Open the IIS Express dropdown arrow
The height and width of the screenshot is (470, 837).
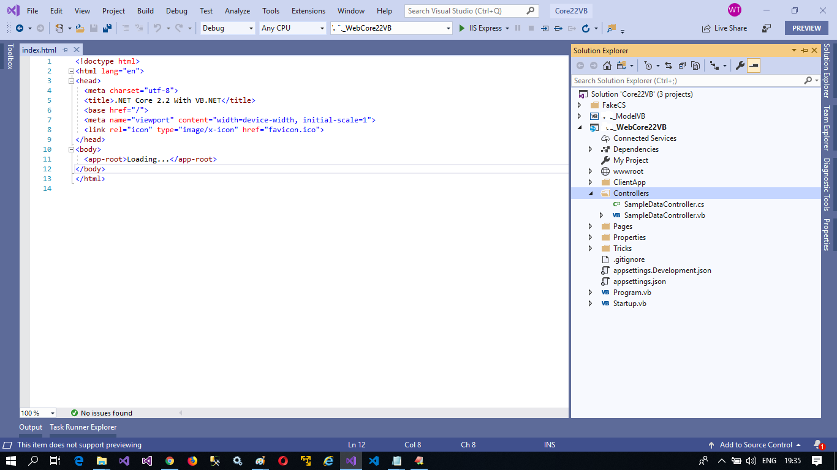click(x=507, y=28)
